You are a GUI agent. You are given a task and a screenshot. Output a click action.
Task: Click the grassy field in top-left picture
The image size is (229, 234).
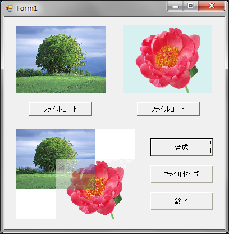[x=61, y=84]
